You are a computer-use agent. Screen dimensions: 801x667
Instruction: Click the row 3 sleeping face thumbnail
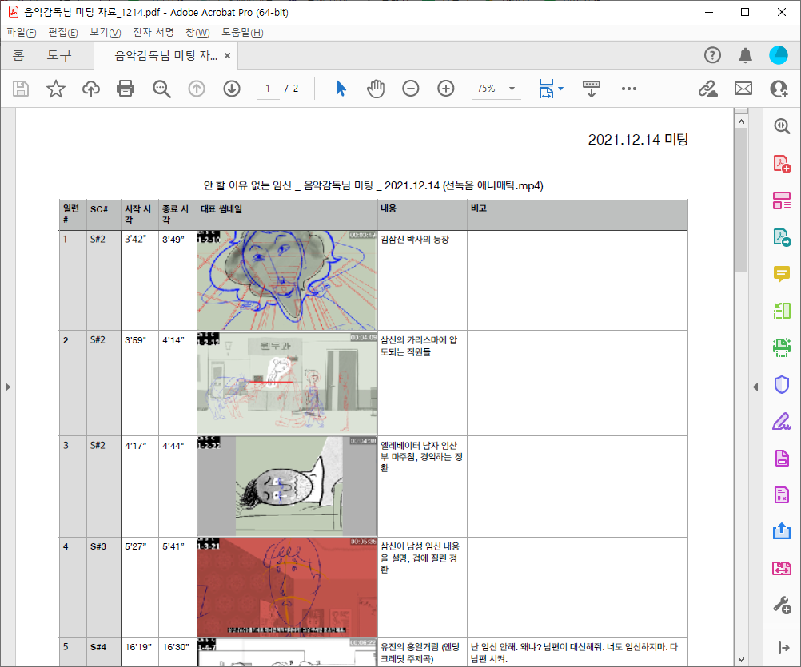point(287,486)
